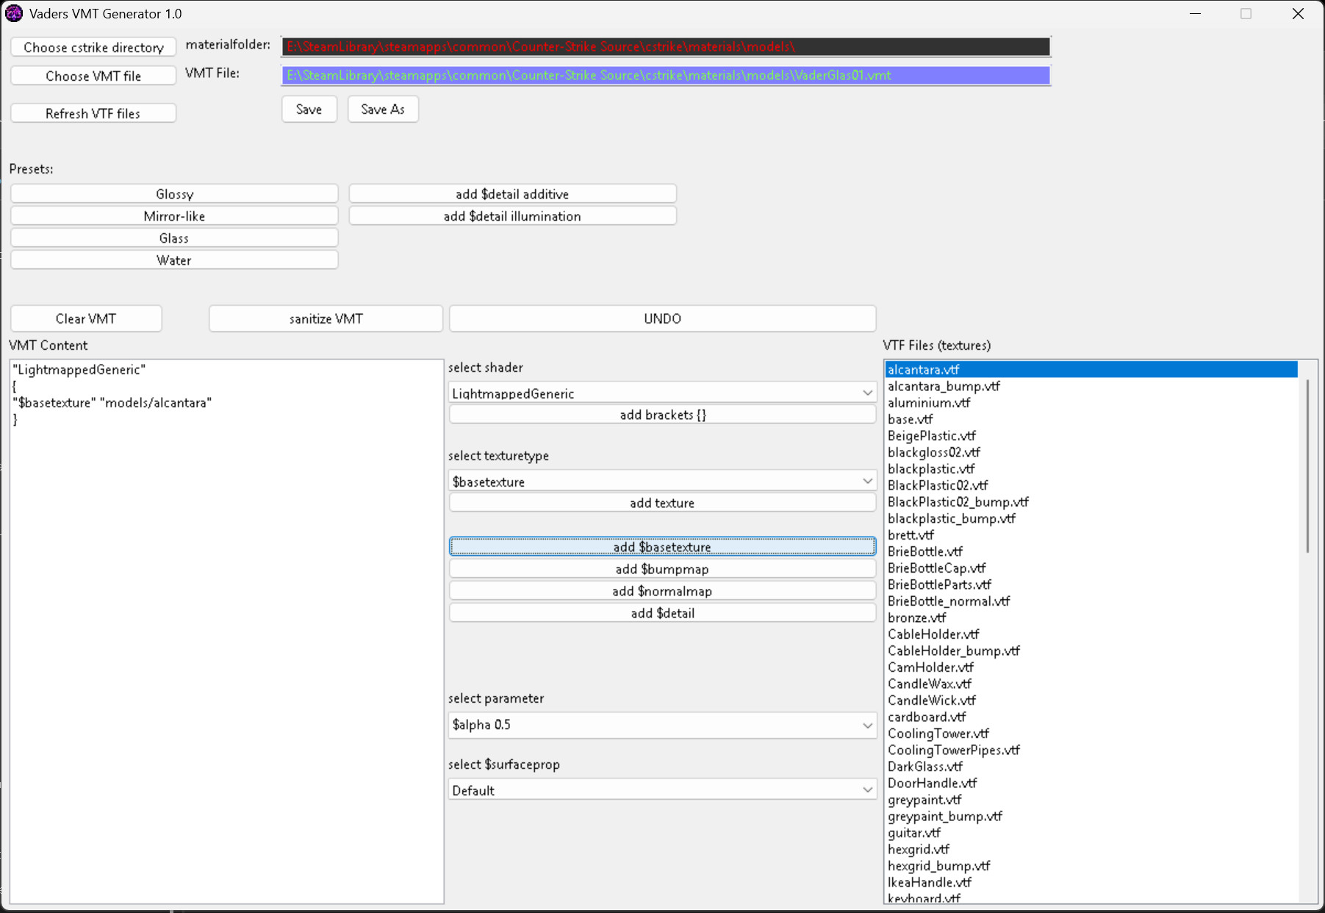
Task: Click the UNDO button
Action: click(x=662, y=318)
